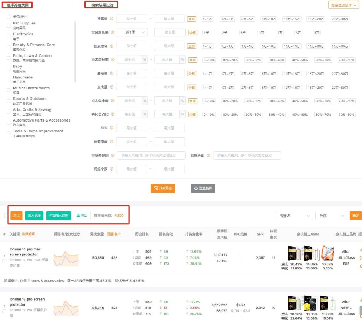This screenshot has height=320, width=362.
Task: Click the help icon beside 词组个数
Action: coord(112,169)
